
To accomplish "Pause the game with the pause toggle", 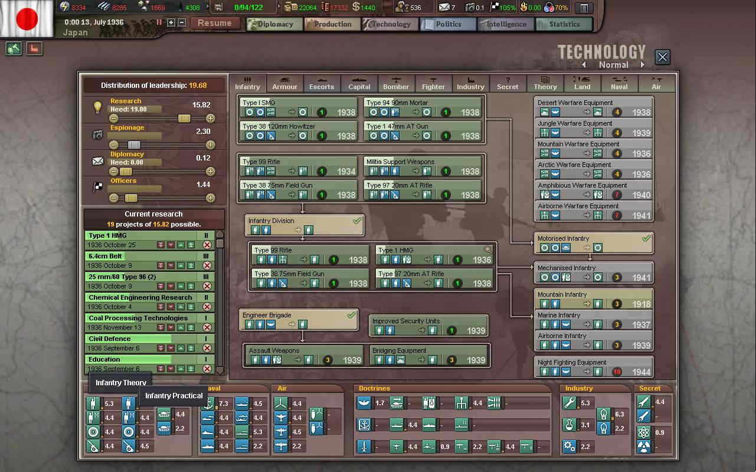I will (158, 24).
